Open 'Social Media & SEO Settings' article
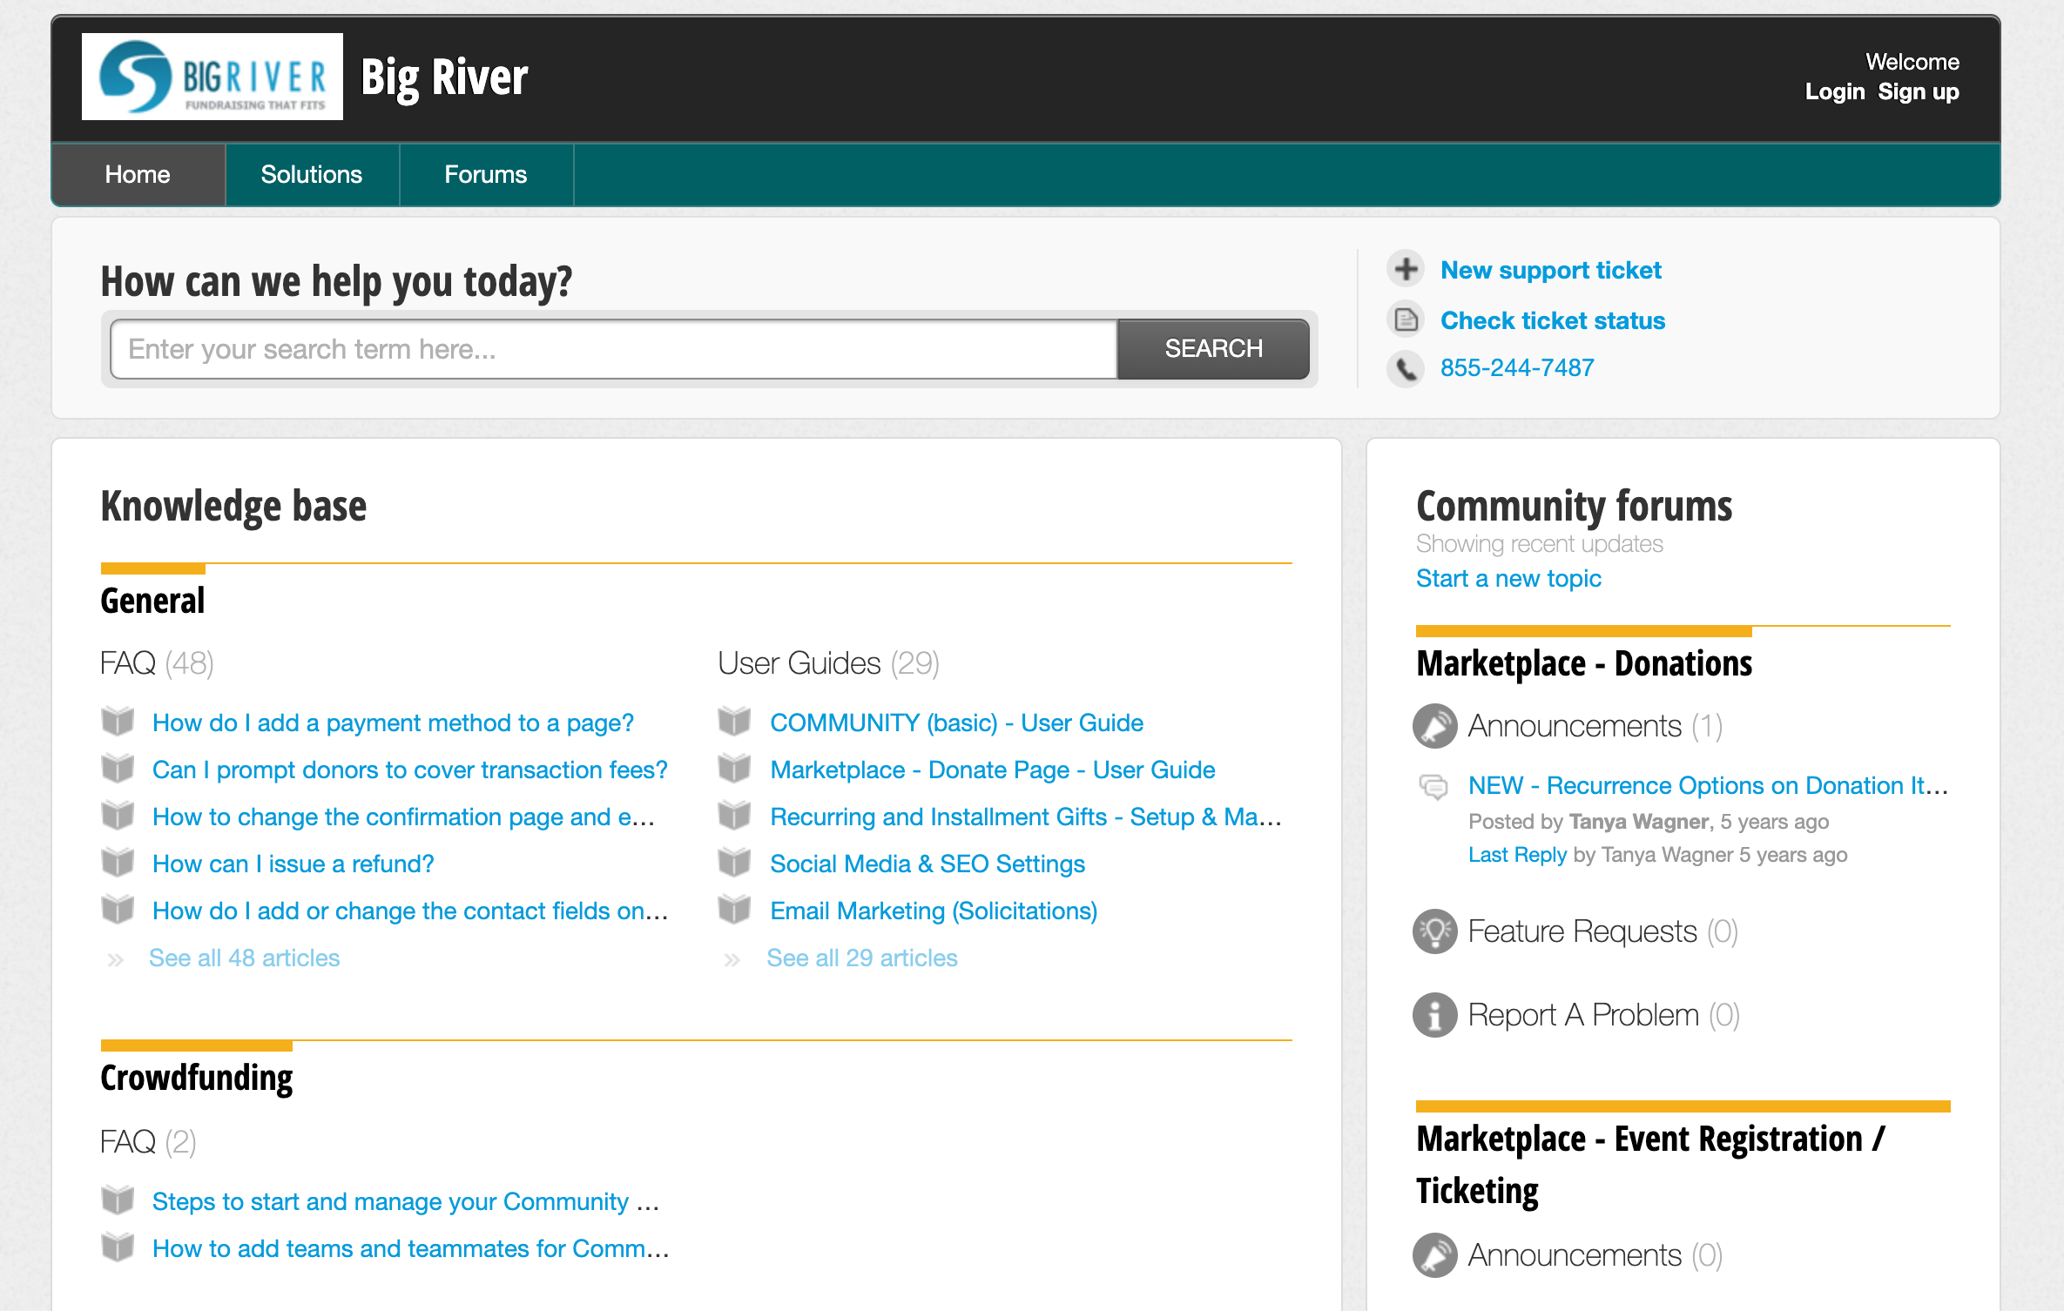2064x1311 pixels. (x=927, y=864)
